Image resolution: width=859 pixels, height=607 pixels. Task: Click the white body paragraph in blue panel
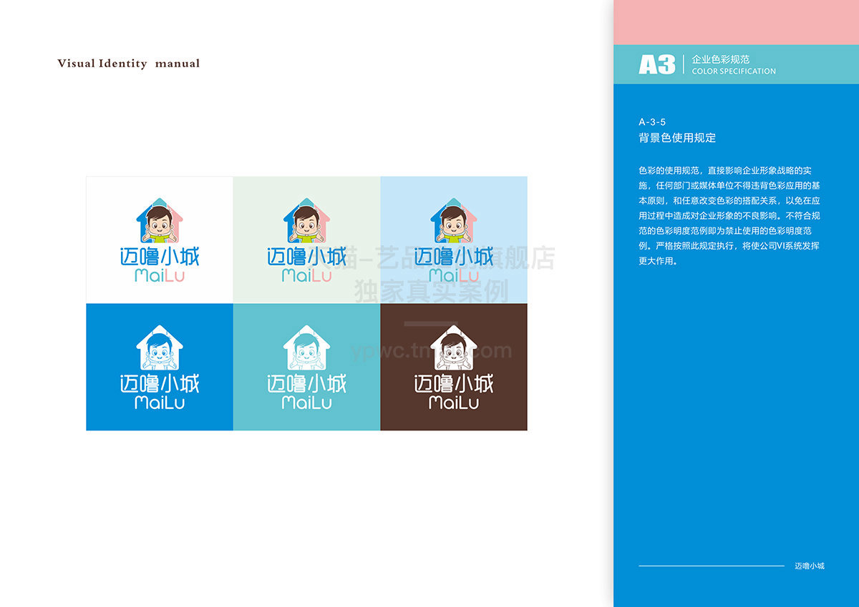tap(729, 216)
